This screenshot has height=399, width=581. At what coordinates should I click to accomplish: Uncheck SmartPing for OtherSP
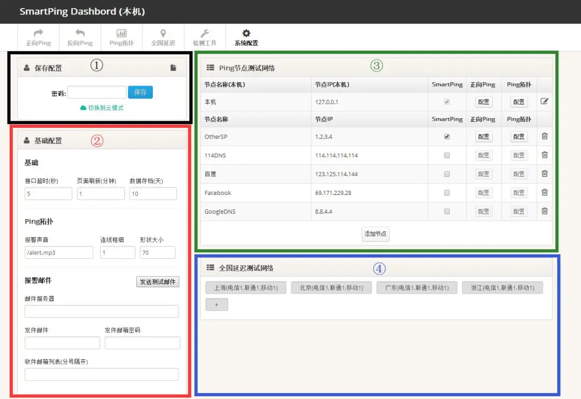pyautogui.click(x=447, y=136)
